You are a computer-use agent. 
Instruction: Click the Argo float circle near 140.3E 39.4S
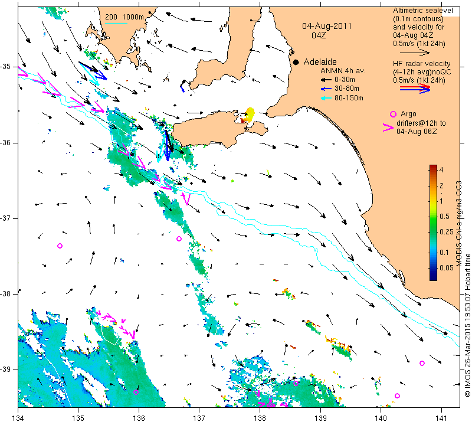click(397, 396)
